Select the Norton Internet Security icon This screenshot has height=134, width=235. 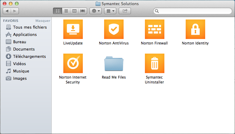[x=73, y=63]
